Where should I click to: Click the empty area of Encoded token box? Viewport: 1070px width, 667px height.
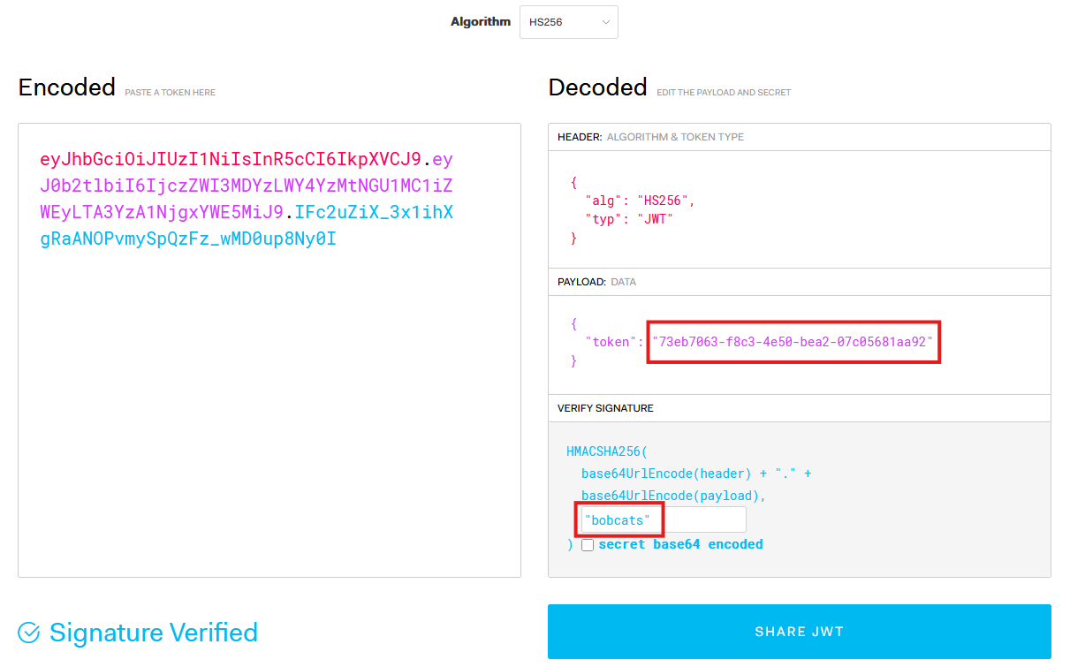[x=269, y=424]
